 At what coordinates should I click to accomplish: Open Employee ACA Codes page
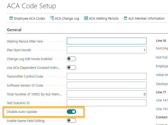click(x=29, y=18)
